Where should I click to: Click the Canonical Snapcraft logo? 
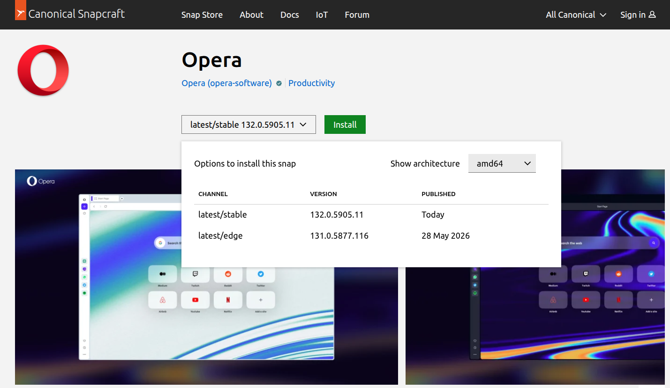70,14
